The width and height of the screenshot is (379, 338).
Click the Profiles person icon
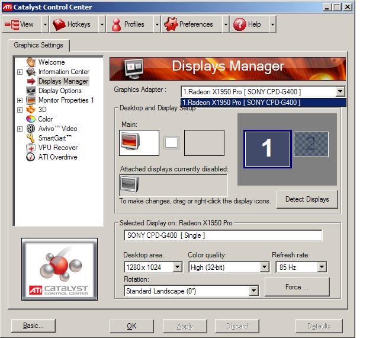tap(117, 24)
